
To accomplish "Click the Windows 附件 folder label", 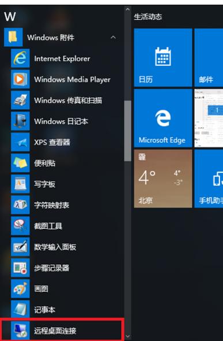I will 51,38.
